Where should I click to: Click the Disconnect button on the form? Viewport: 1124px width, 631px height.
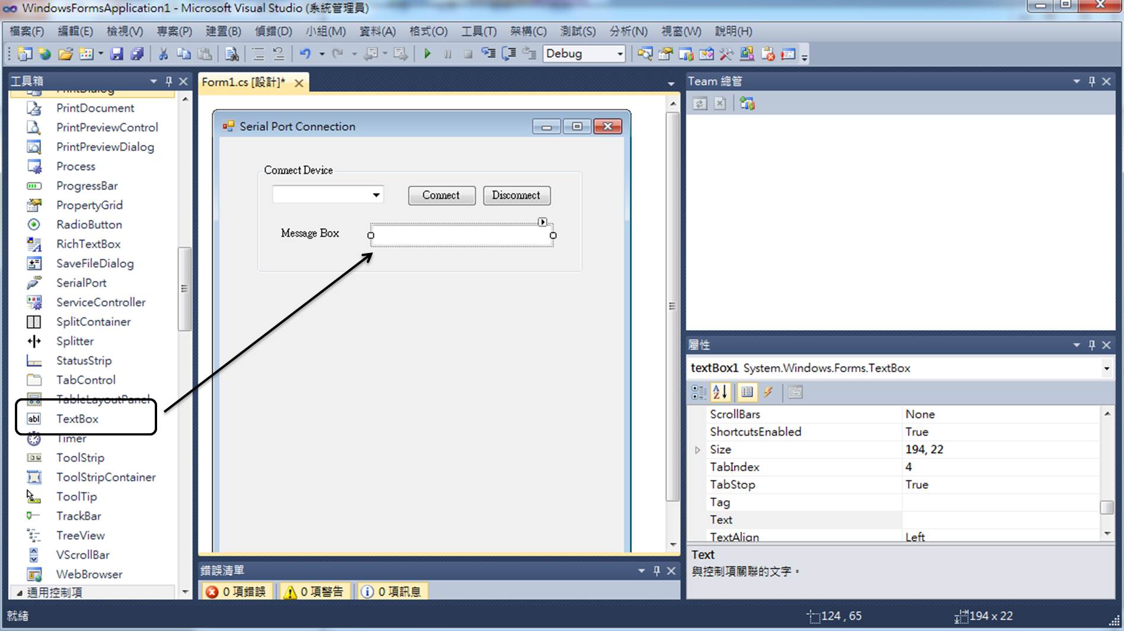coord(516,196)
